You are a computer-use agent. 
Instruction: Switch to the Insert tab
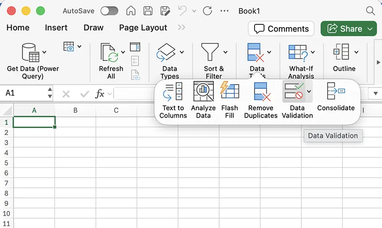56,28
